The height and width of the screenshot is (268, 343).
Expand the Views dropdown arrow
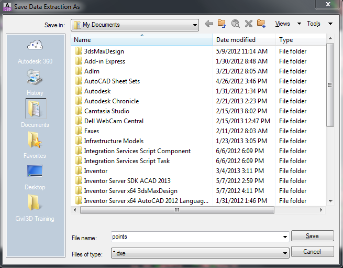(299, 24)
